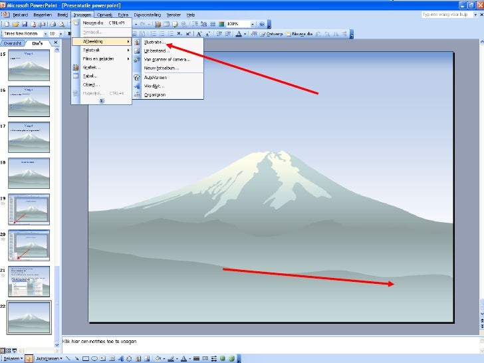
Task: Switch to Normal view button
Action: pyautogui.click(x=3, y=350)
